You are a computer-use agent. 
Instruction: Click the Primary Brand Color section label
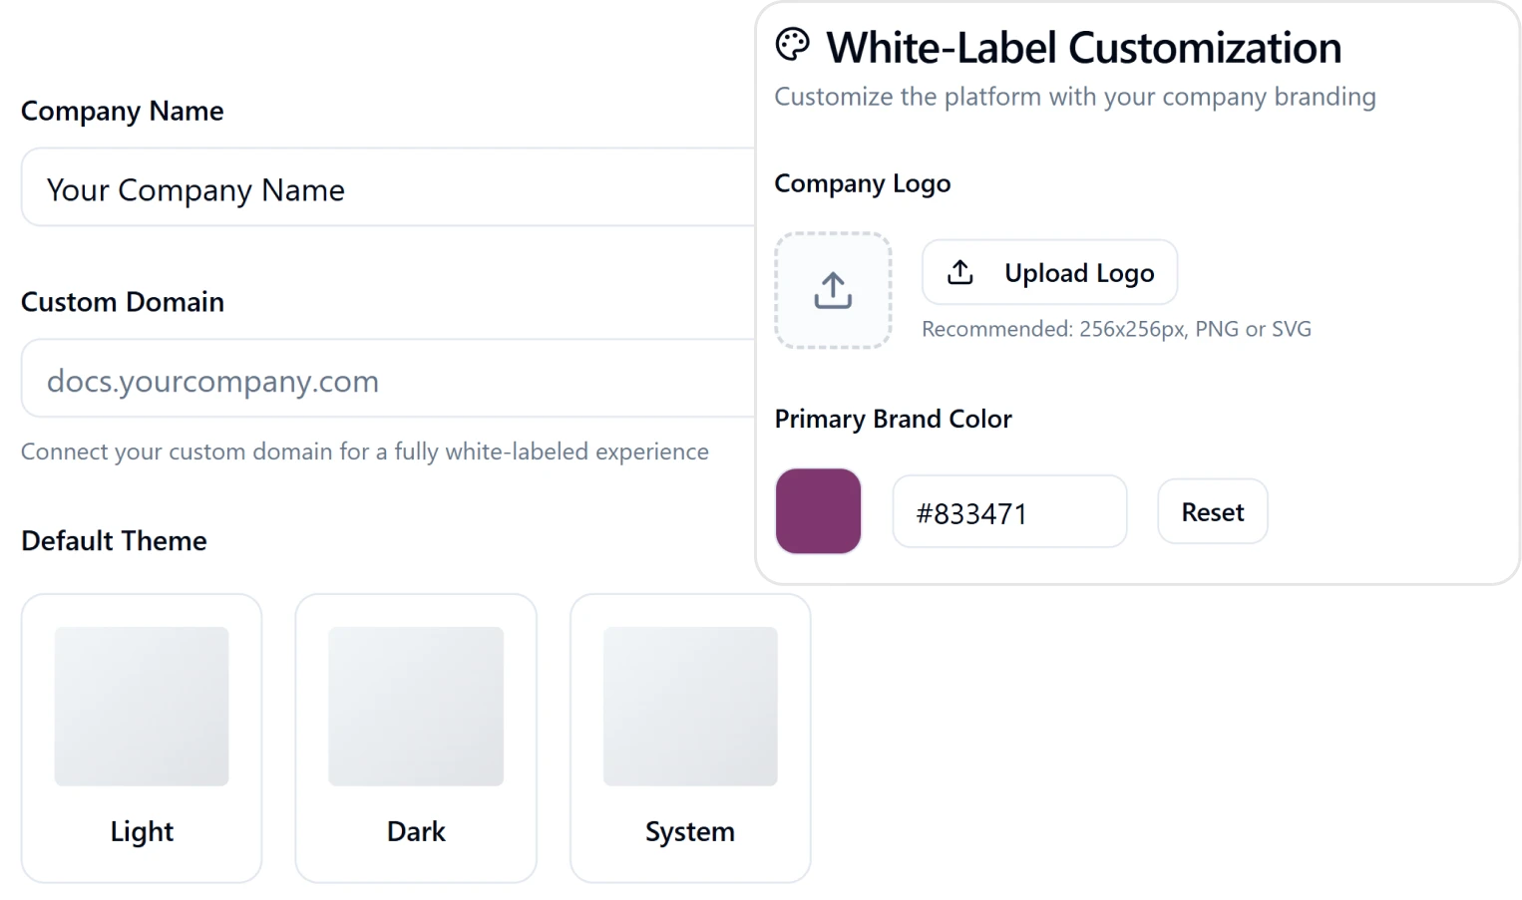pos(893,419)
